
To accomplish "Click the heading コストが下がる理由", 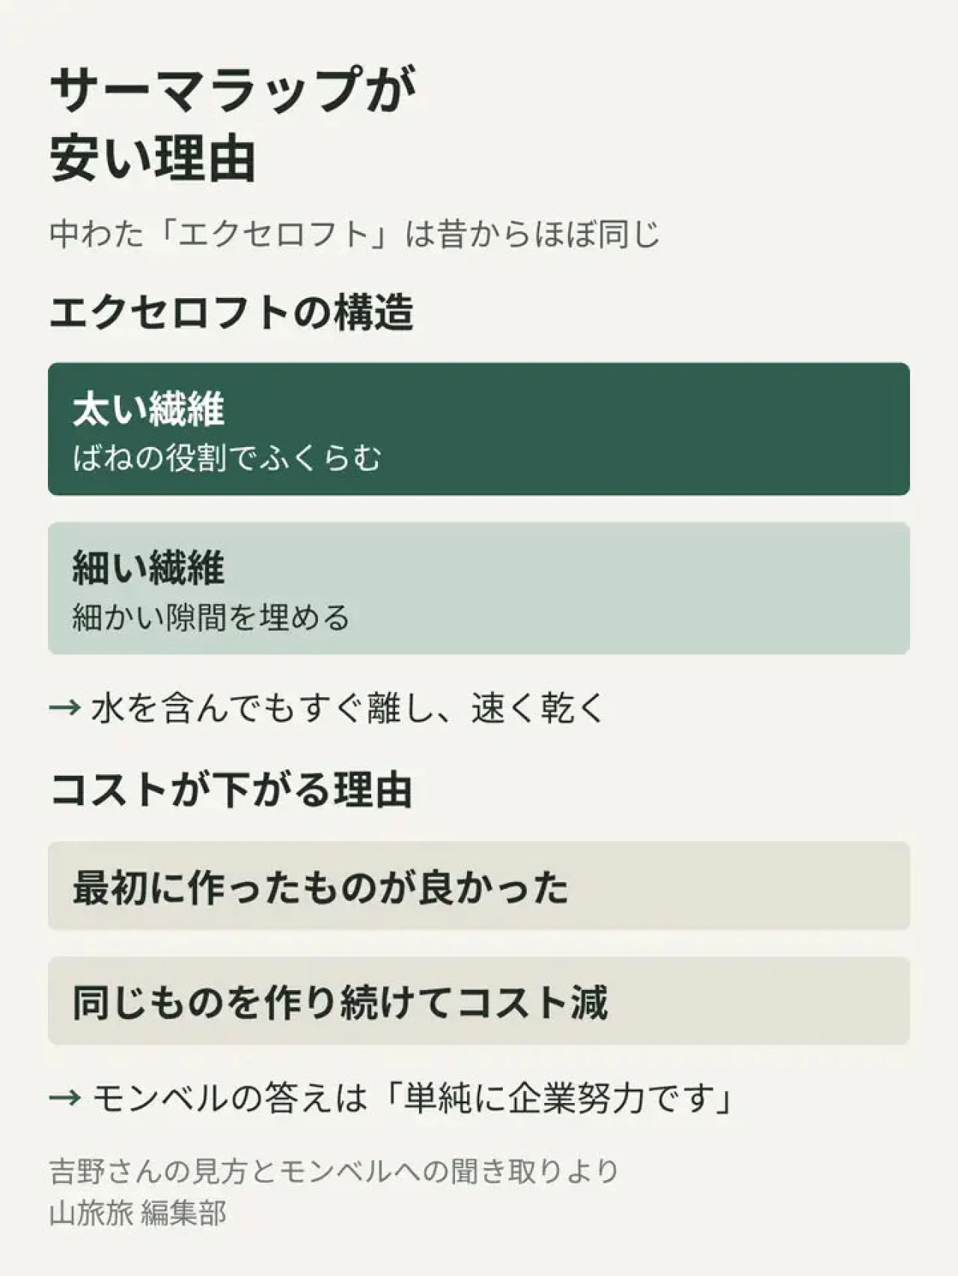I will click(x=231, y=790).
